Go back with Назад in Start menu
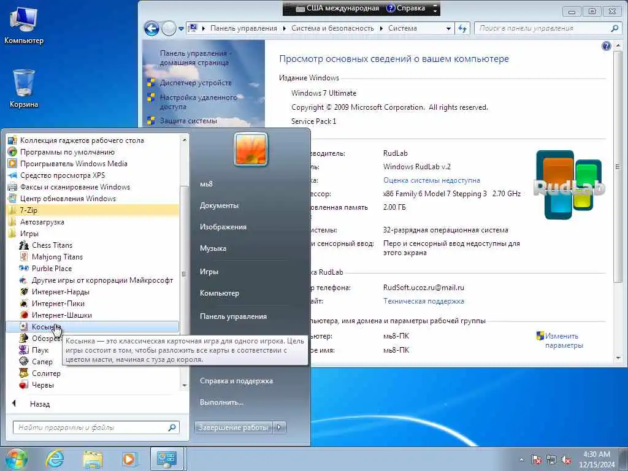628x471 pixels. coord(40,404)
